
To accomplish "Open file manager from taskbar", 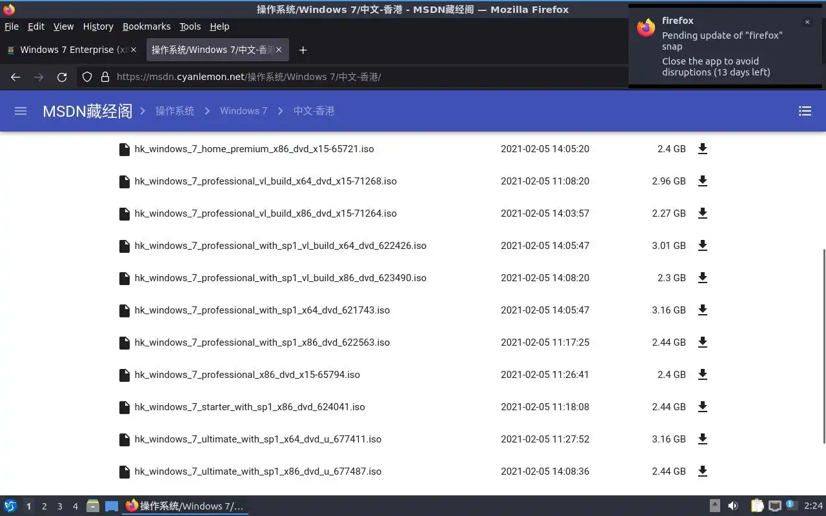I will click(93, 506).
